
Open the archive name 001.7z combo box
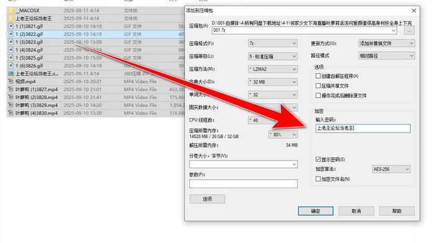pyautogui.click(x=304, y=30)
